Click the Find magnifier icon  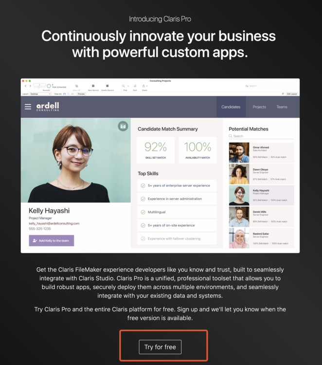coord(124,86)
